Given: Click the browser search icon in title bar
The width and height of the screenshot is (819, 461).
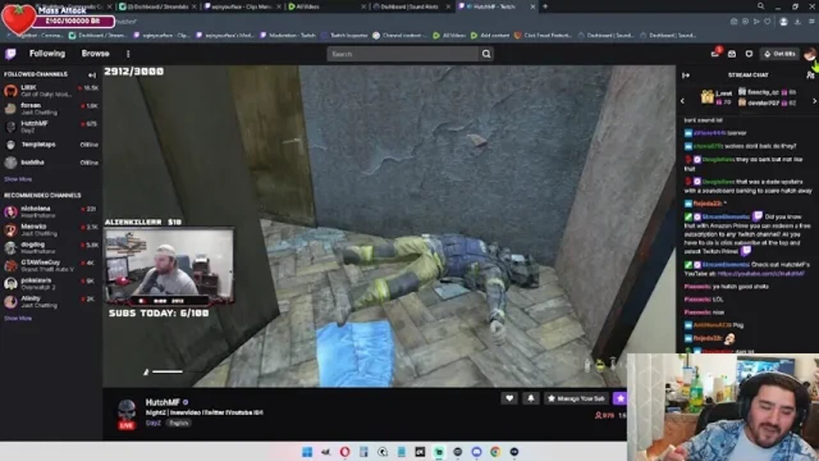Looking at the screenshot, I should coord(760,6).
